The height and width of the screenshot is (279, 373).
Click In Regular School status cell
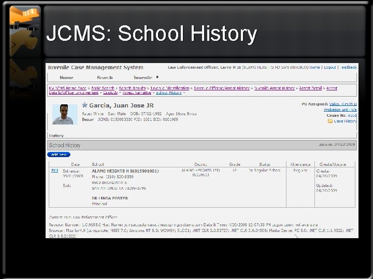[x=265, y=171]
